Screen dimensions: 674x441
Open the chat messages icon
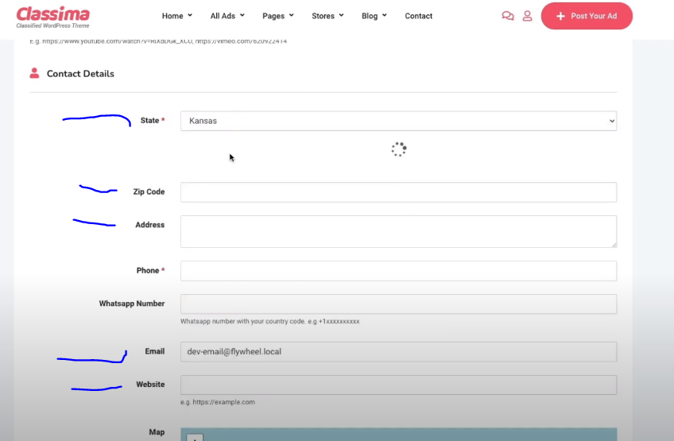(508, 16)
